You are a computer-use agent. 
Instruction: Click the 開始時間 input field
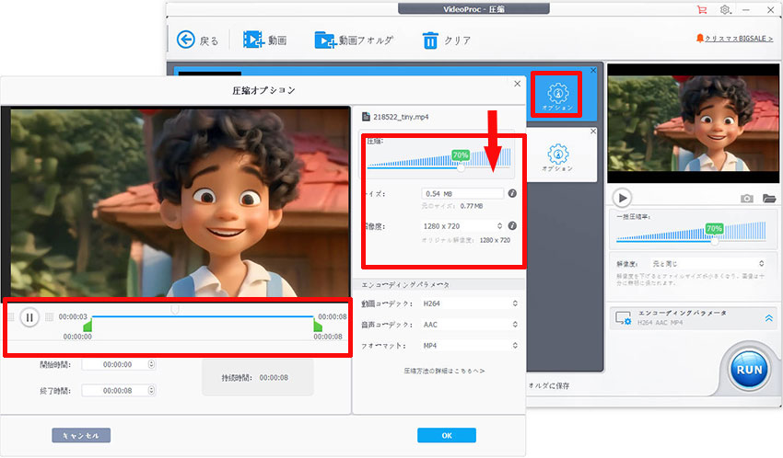tap(118, 365)
